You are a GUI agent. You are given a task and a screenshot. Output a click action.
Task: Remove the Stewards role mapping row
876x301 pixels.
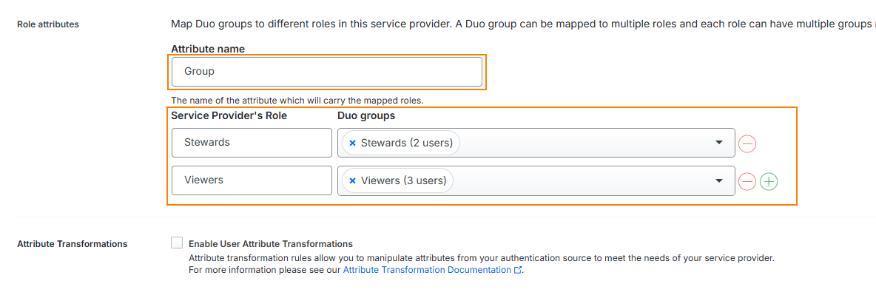pos(747,143)
